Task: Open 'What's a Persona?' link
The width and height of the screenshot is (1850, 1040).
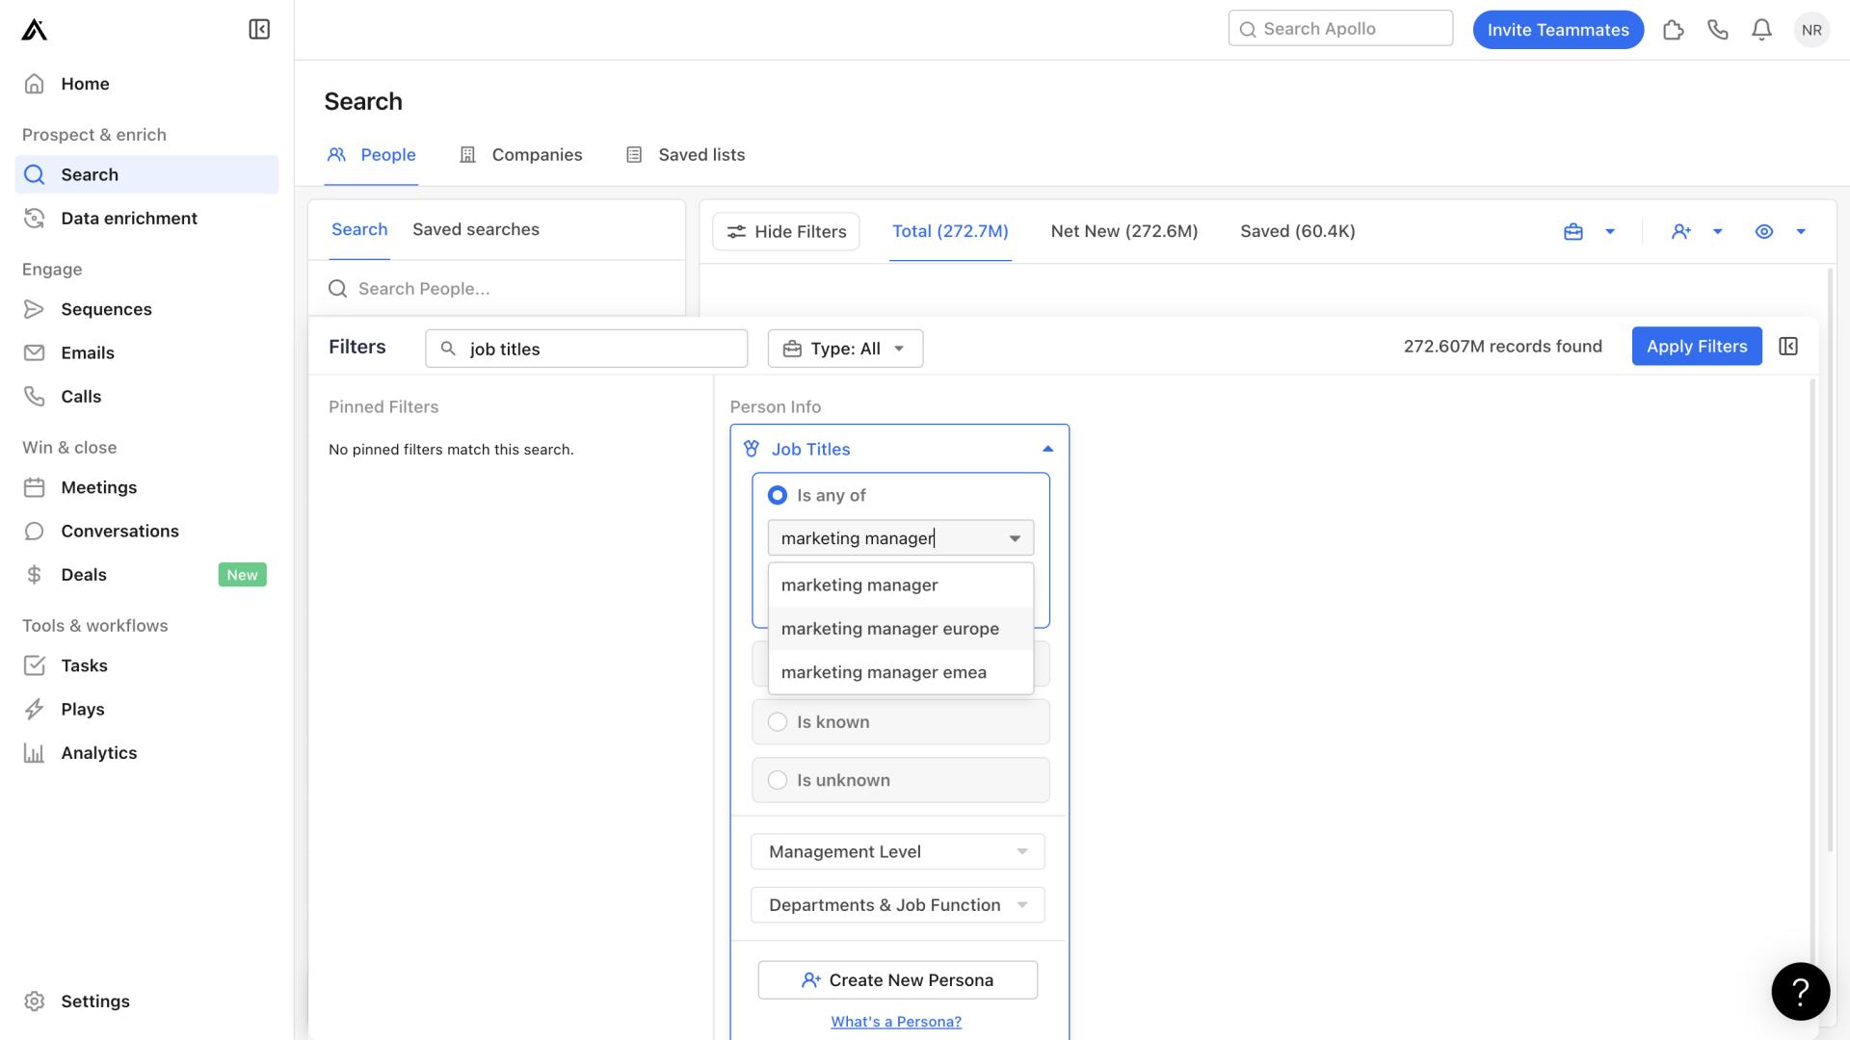Action: coord(896,1022)
